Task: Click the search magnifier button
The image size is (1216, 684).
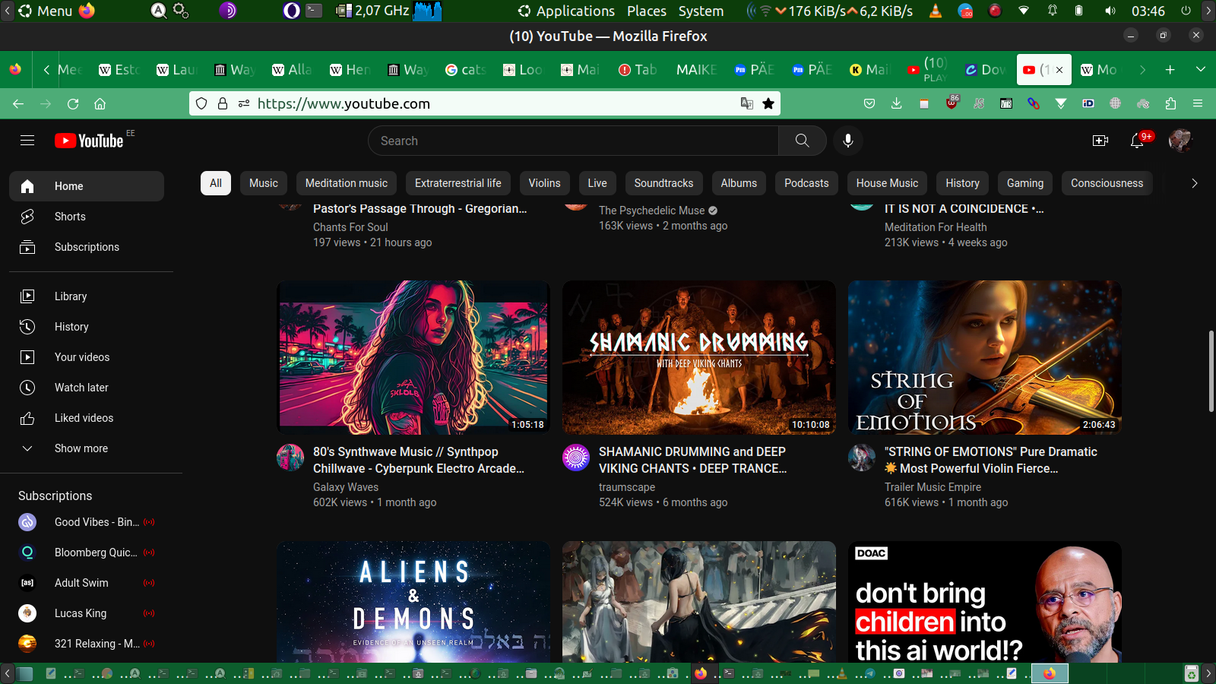Action: click(802, 141)
